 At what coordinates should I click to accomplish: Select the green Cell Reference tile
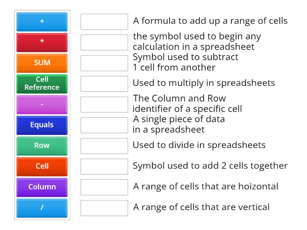[42, 84]
